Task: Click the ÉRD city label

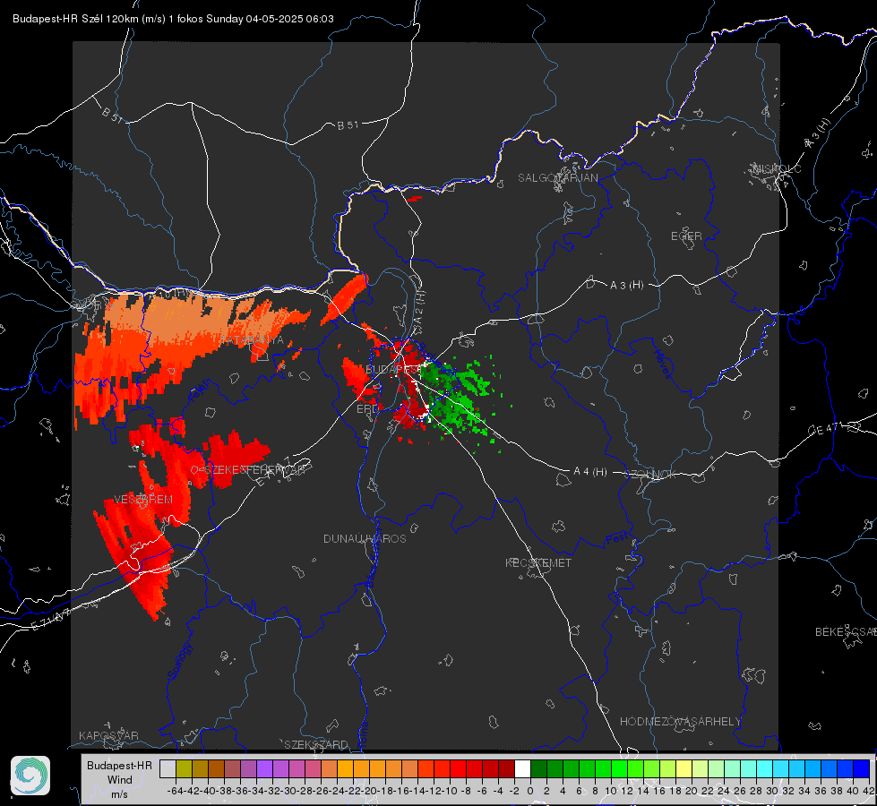Action: (x=367, y=409)
